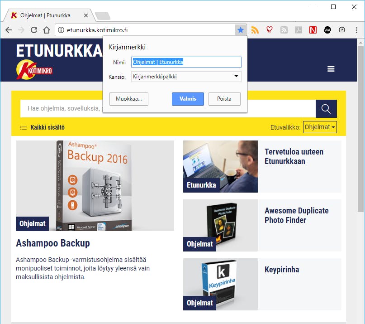Image resolution: width=365 pixels, height=324 pixels.
Task: Open the orange RSS feed extension
Action: [x=255, y=30]
